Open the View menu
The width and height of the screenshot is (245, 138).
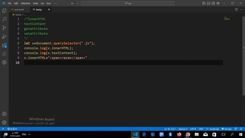point(36,3)
